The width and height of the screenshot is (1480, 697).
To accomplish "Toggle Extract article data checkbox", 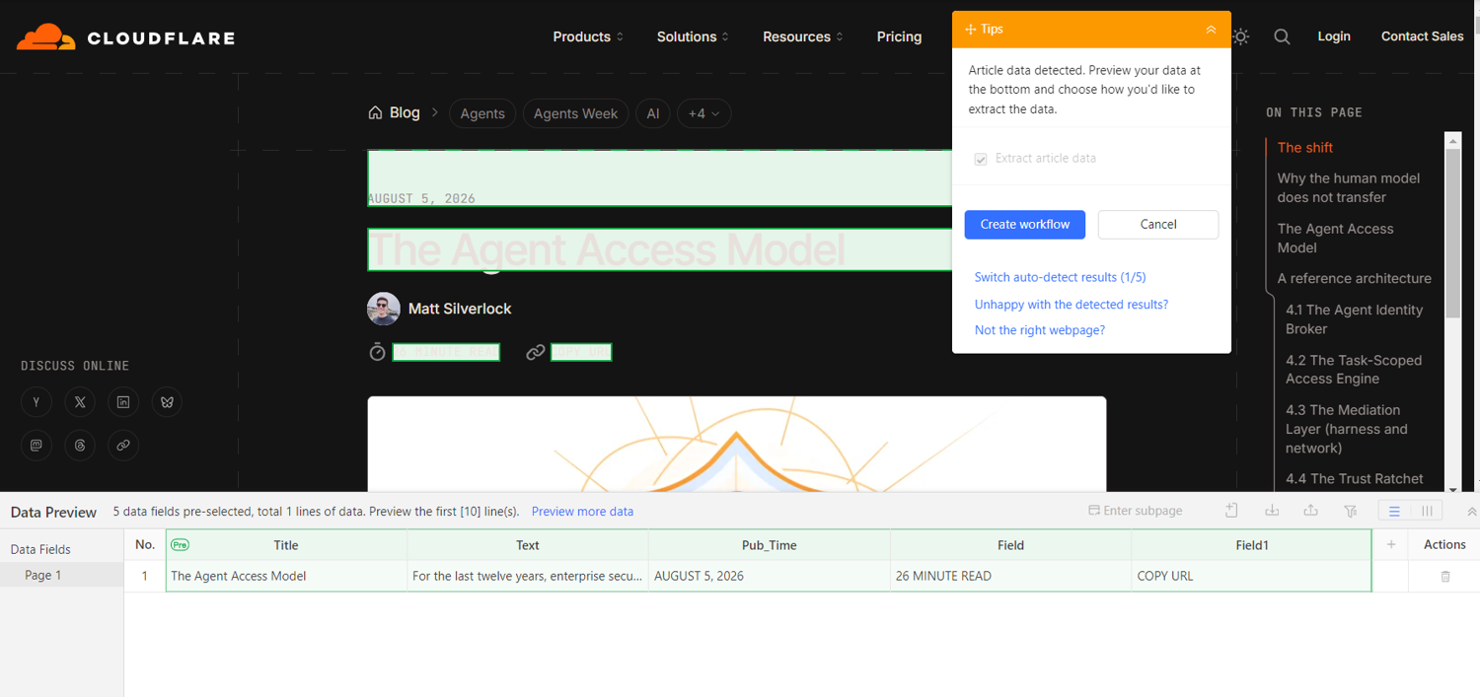I will [981, 159].
